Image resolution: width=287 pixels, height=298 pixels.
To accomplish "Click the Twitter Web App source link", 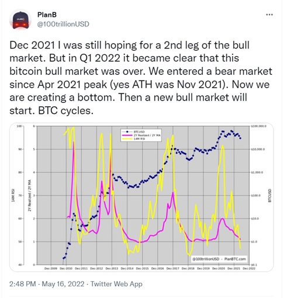I will (x=116, y=284).
